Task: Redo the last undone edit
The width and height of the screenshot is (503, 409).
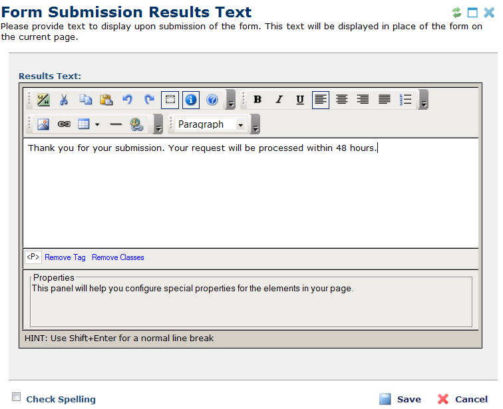Action: [149, 100]
